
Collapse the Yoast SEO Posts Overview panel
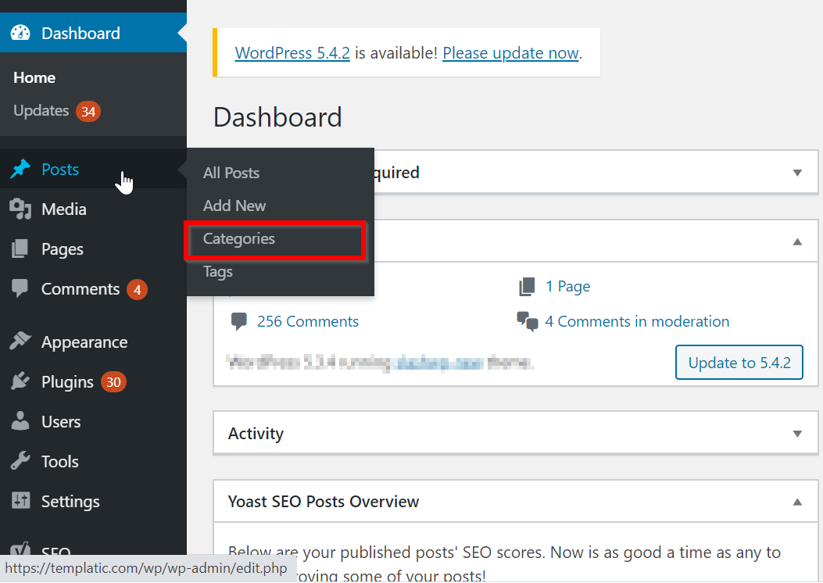point(797,502)
